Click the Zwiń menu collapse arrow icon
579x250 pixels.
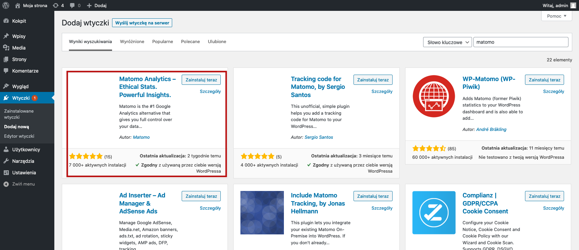tap(6, 184)
